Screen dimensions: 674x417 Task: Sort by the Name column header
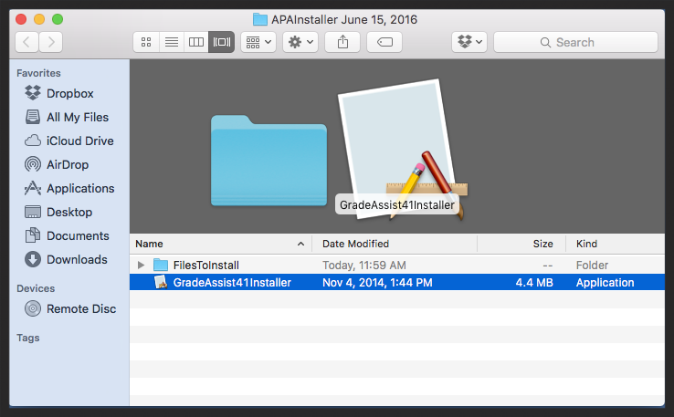(220, 244)
